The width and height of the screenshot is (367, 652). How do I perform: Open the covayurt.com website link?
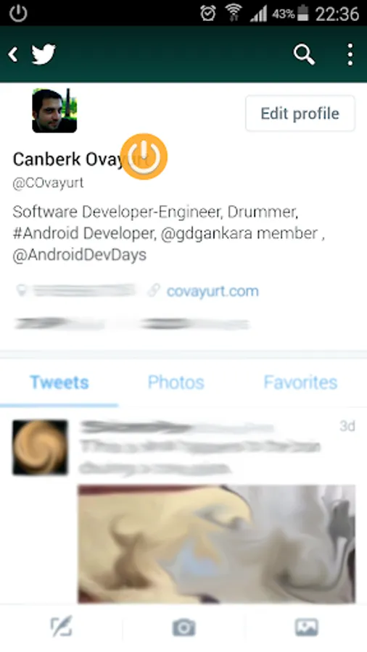point(213,291)
